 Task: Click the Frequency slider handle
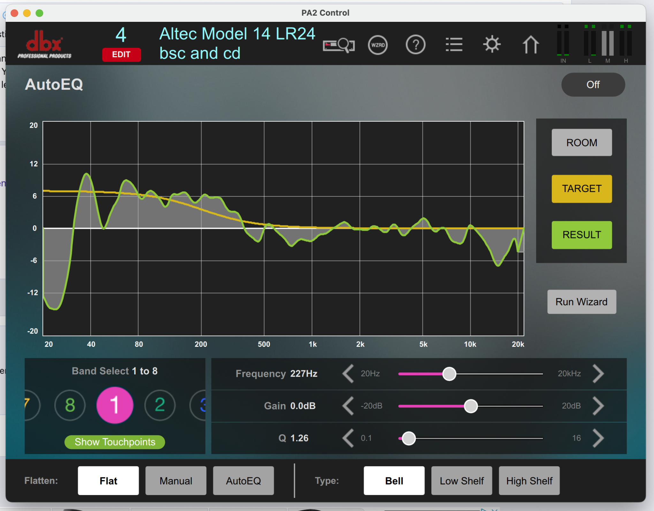pos(449,374)
